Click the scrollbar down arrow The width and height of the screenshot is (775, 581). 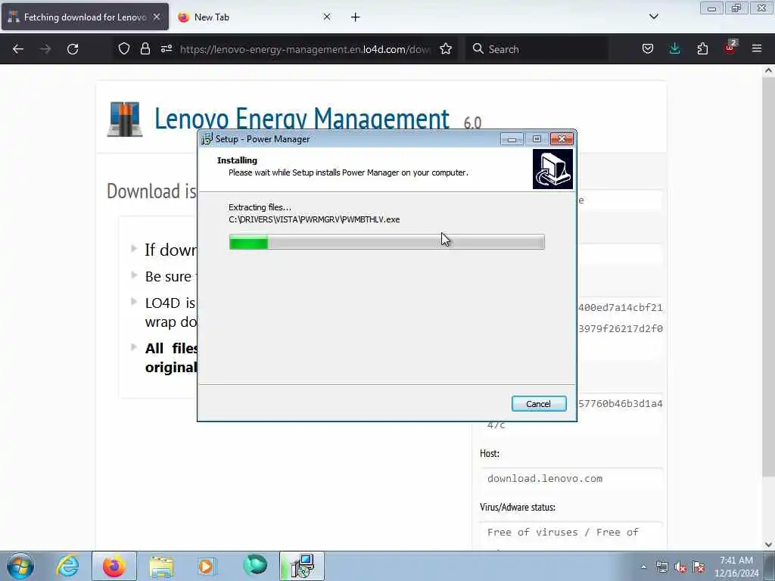click(768, 545)
